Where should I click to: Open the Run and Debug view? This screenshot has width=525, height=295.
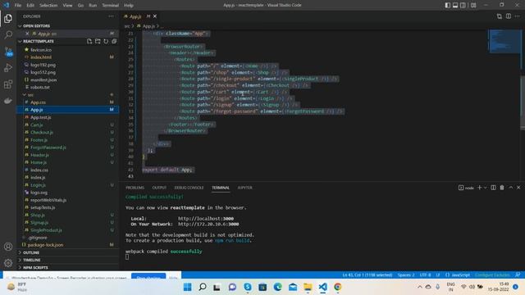coord(8,68)
